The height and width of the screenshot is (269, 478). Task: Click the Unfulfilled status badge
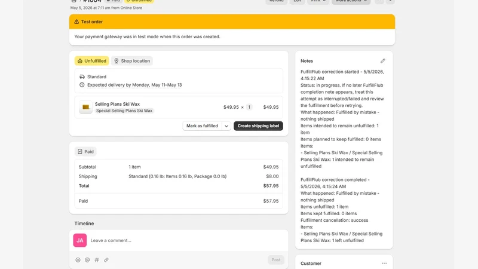tap(92, 61)
